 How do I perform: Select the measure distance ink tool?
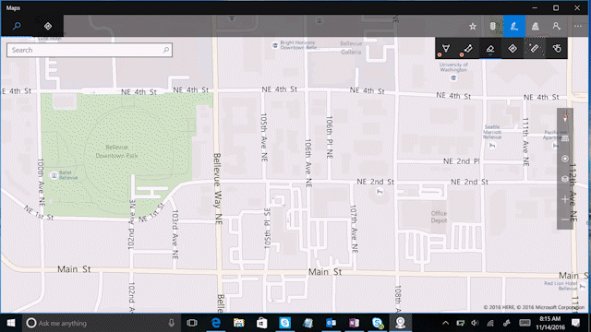pyautogui.click(x=468, y=49)
